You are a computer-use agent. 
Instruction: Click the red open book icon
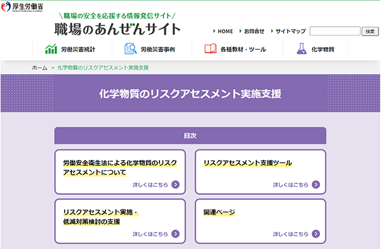[x=210, y=49]
